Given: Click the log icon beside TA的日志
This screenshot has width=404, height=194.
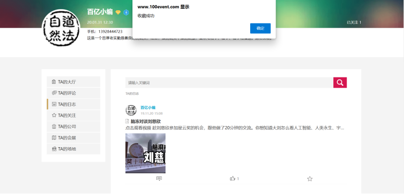Looking at the screenshot, I should (54, 104).
